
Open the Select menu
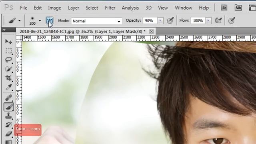tap(92, 8)
